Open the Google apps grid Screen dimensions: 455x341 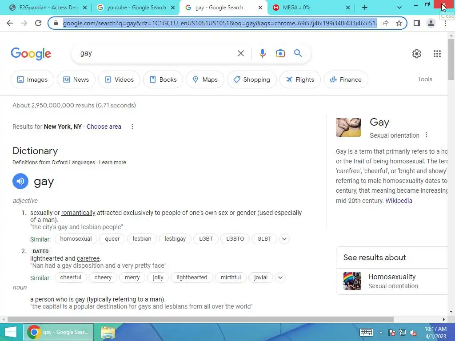[x=437, y=54]
